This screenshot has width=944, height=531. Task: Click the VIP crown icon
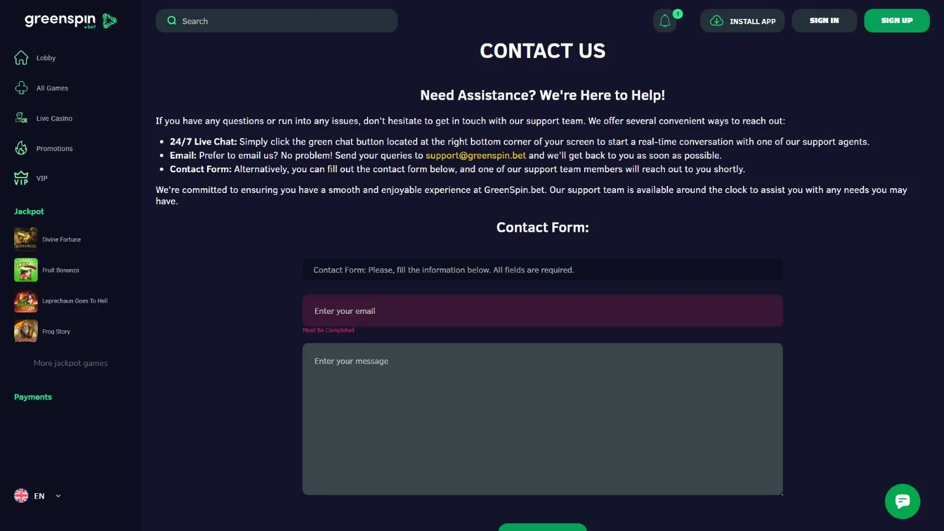click(21, 178)
